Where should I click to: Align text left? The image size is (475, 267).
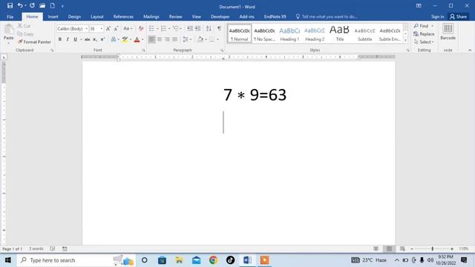point(151,39)
